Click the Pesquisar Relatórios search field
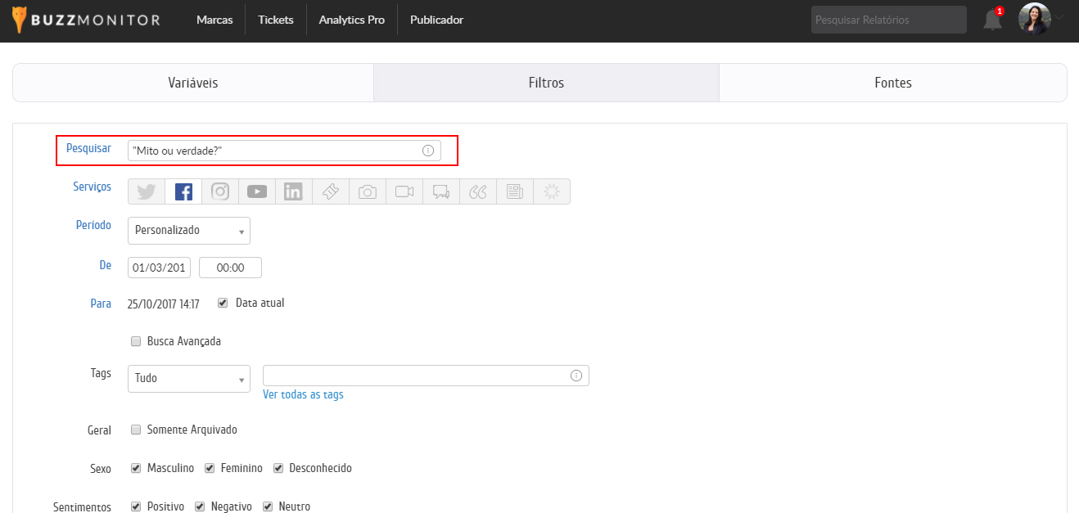Image resolution: width=1079 pixels, height=513 pixels. pyautogui.click(x=888, y=20)
